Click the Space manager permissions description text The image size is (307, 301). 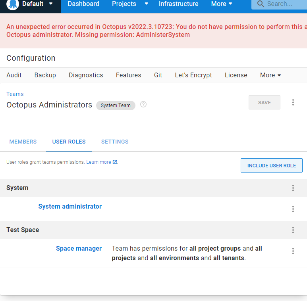(x=187, y=253)
